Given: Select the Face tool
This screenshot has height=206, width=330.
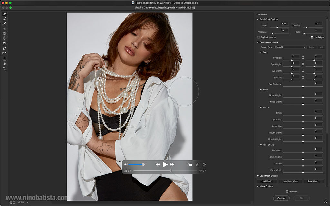Looking at the screenshot, I should click(x=5, y=59).
